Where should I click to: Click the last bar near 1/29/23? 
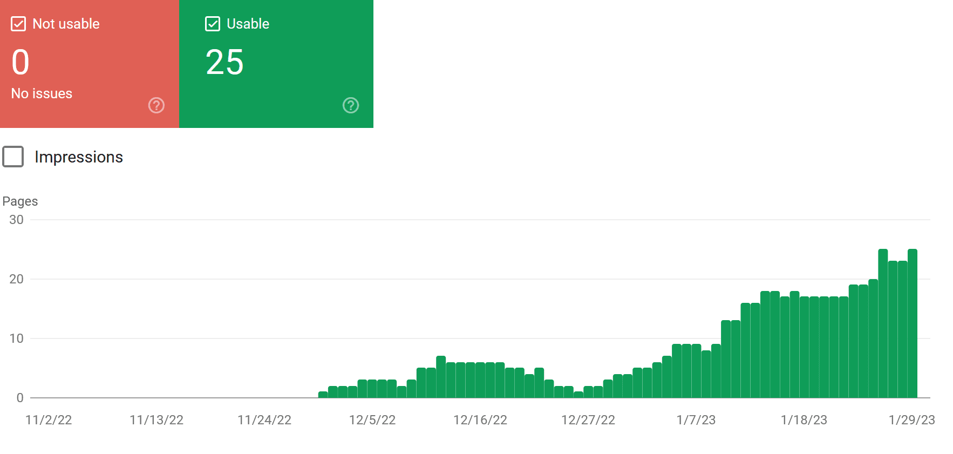[x=913, y=323]
